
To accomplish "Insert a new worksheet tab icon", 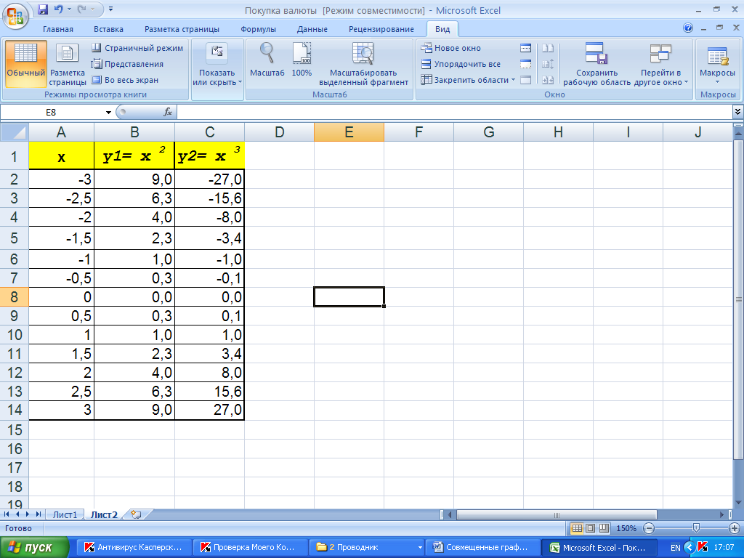I will click(x=136, y=514).
